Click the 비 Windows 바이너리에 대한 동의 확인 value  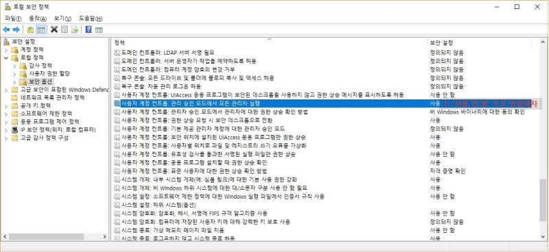tap(477, 112)
